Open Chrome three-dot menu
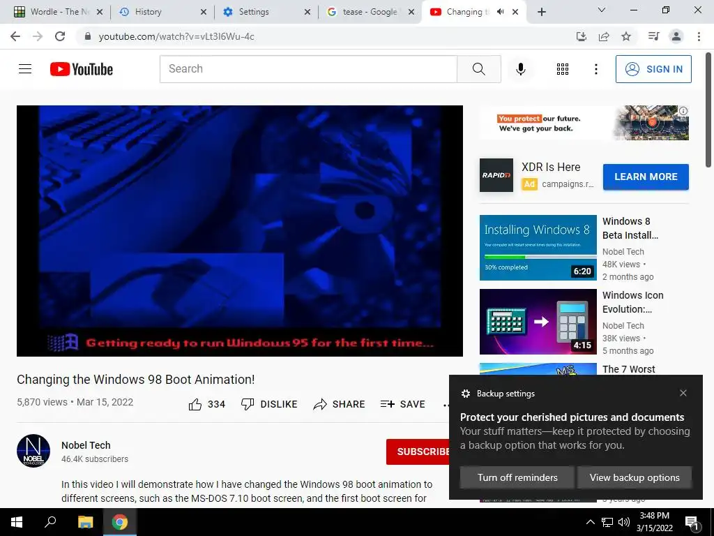714x536 pixels. tap(699, 36)
